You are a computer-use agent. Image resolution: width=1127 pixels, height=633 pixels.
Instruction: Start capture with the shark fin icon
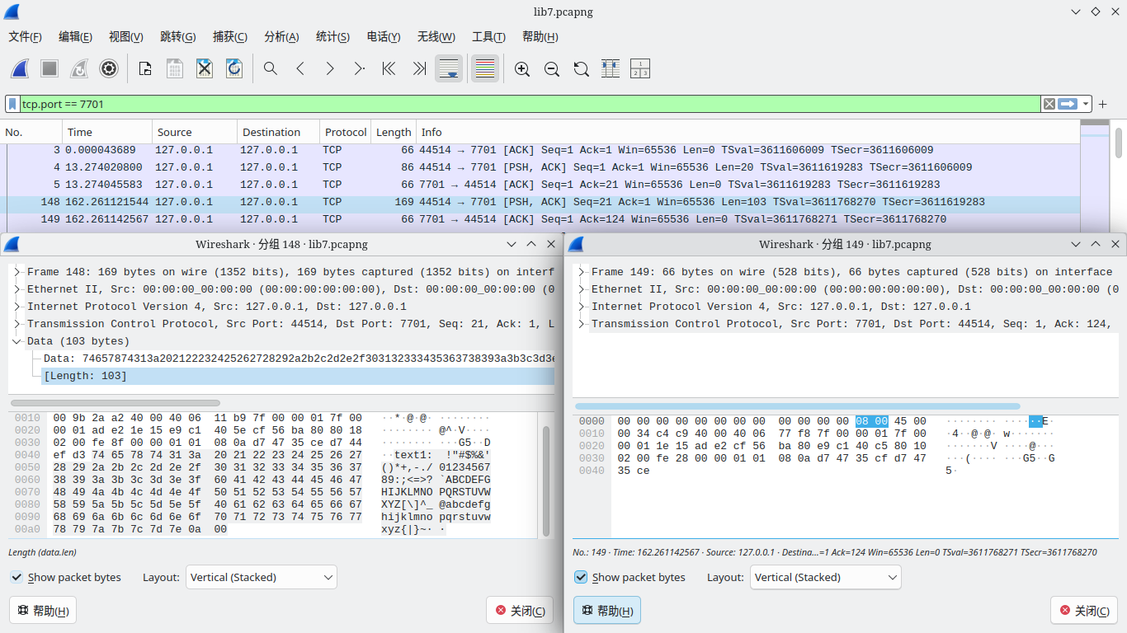21,69
